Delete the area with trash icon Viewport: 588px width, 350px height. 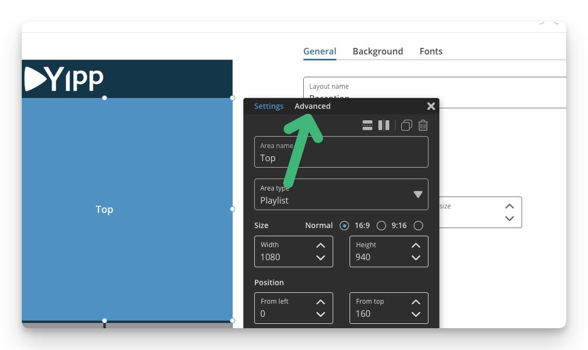tap(423, 125)
